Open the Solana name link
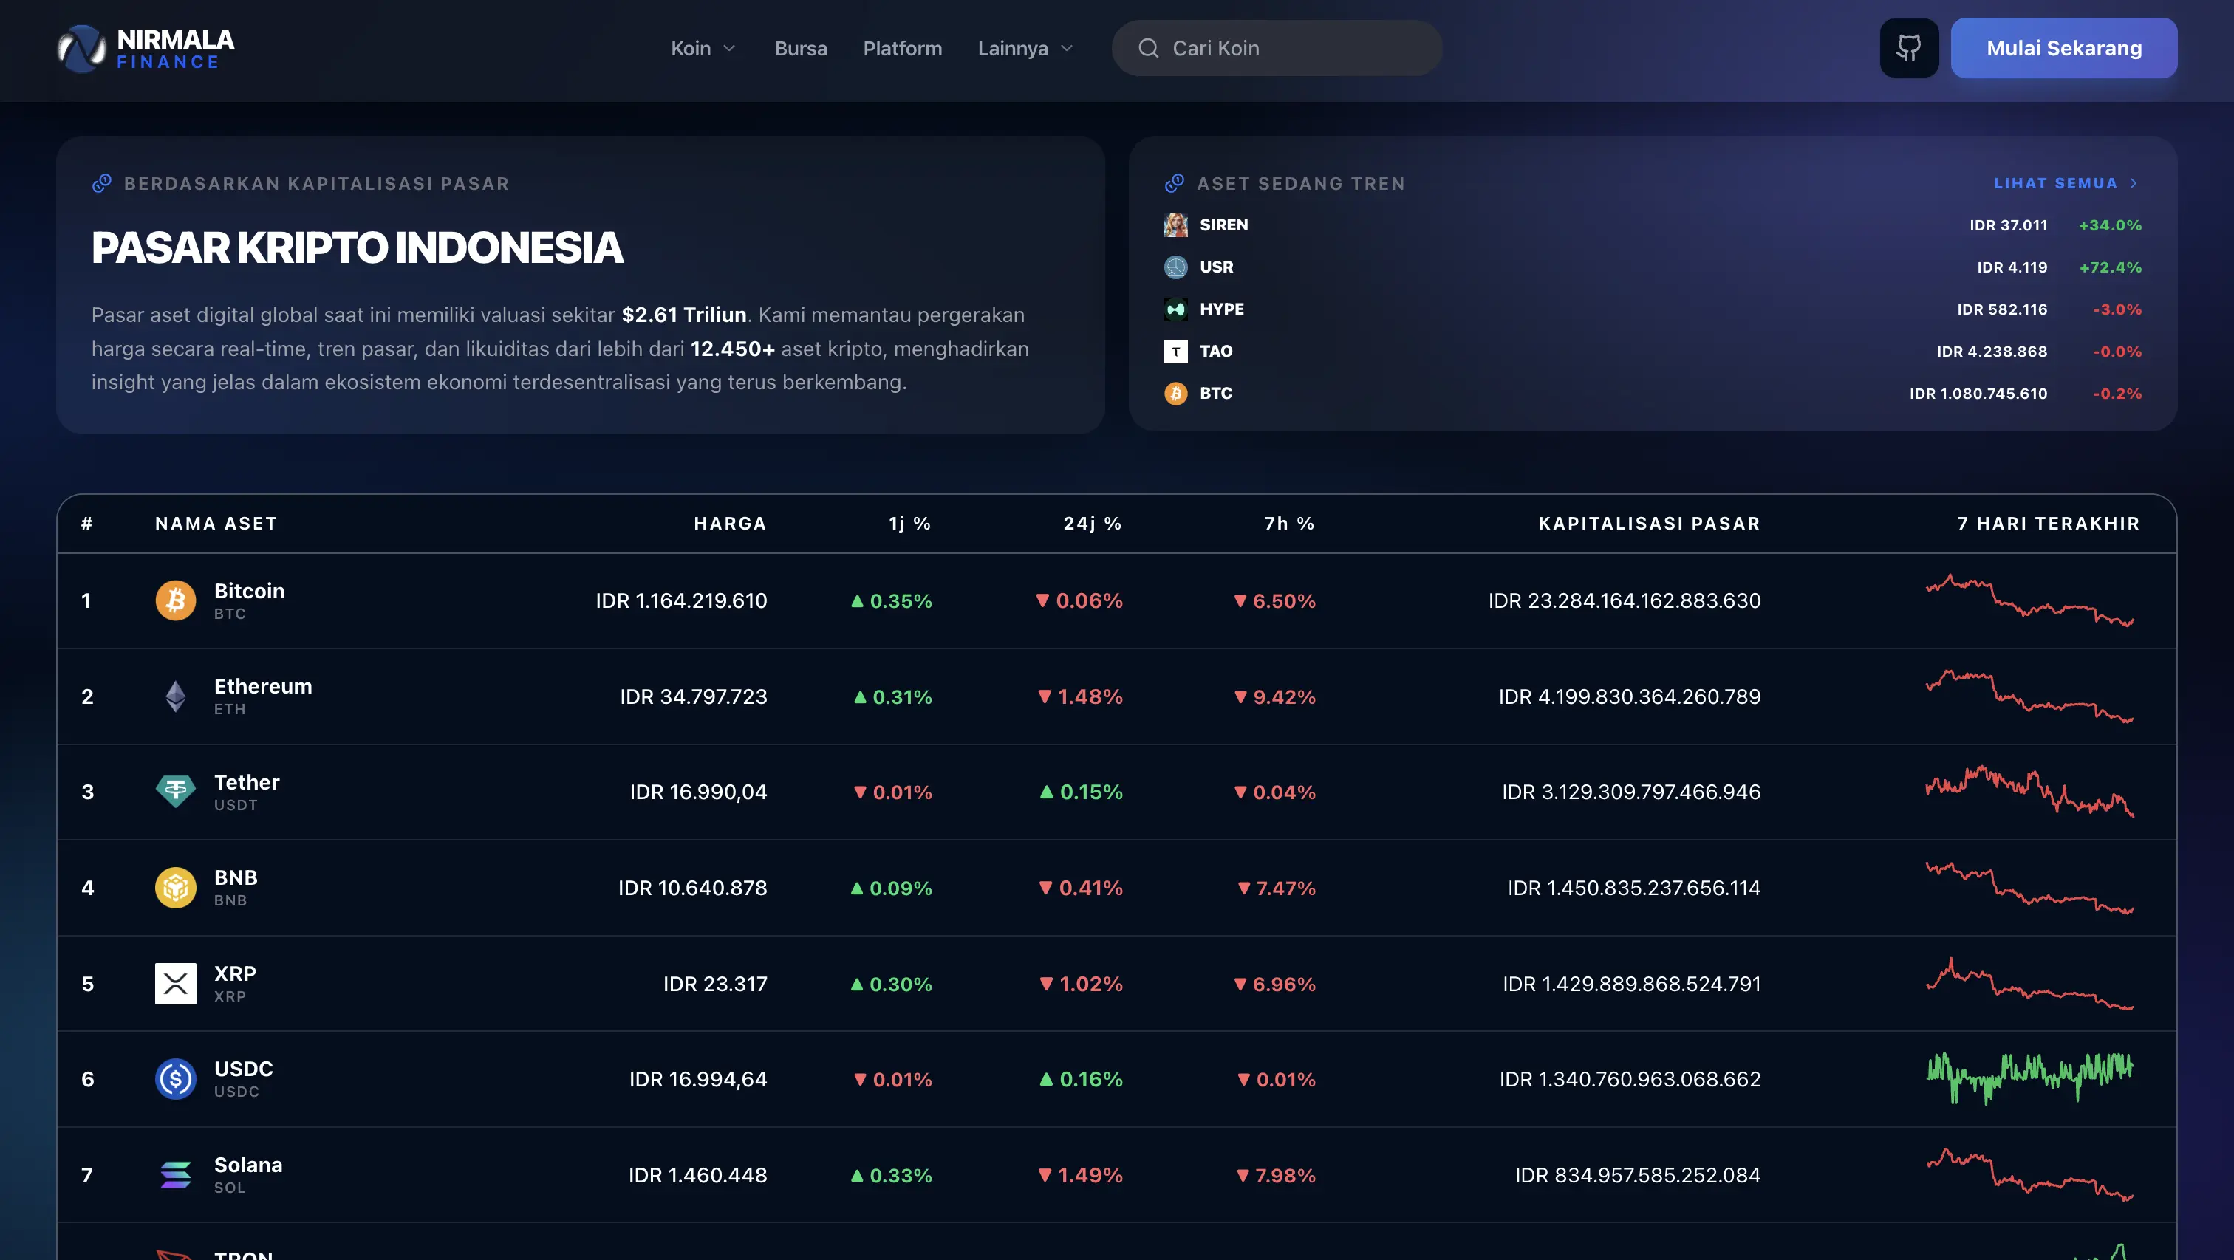The height and width of the screenshot is (1260, 2234). click(248, 1165)
